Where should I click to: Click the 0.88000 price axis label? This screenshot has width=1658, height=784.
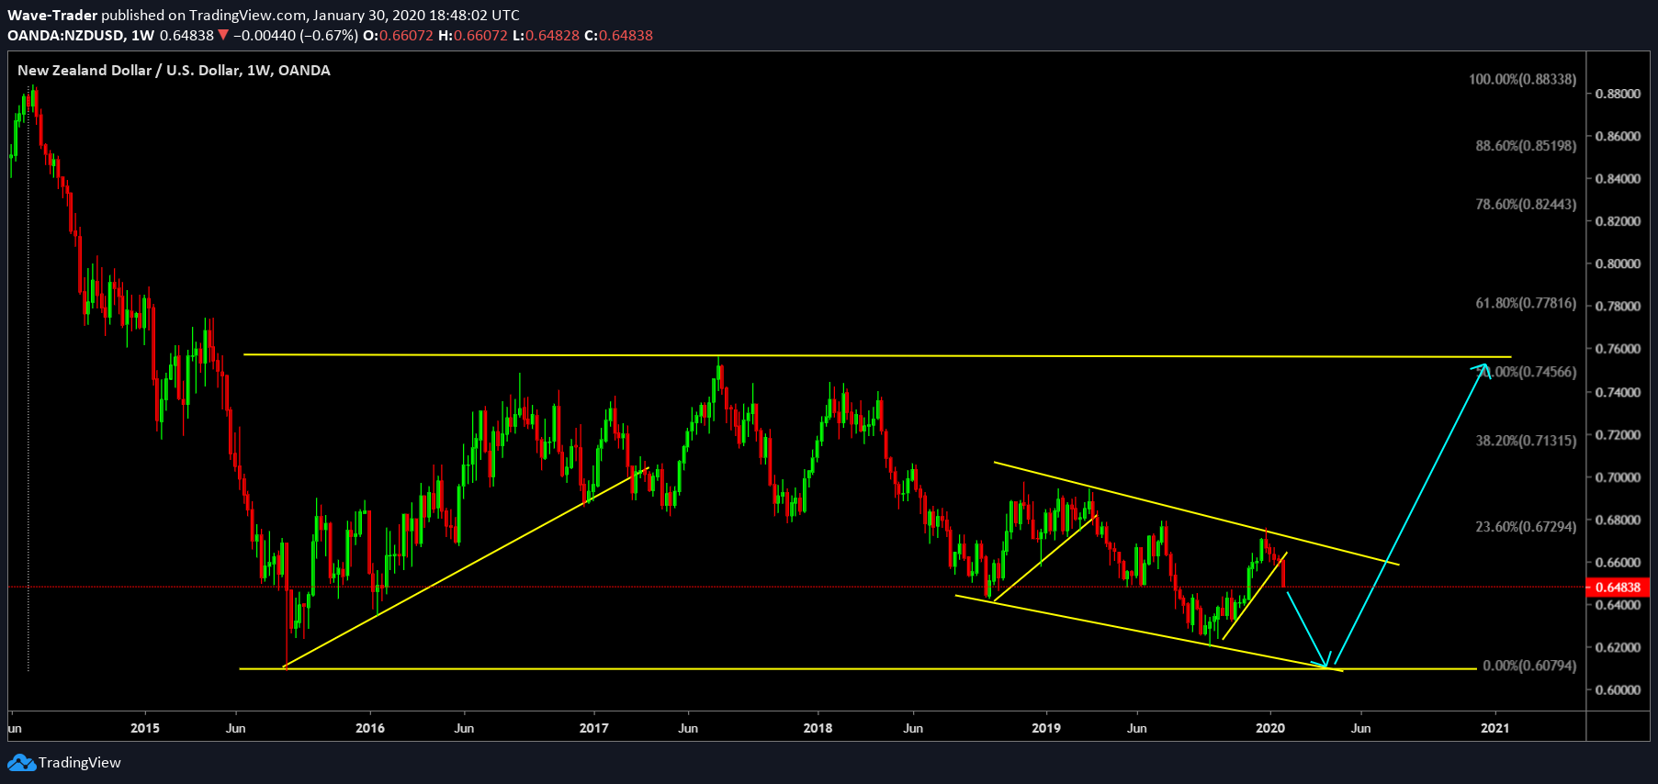[x=1618, y=94]
